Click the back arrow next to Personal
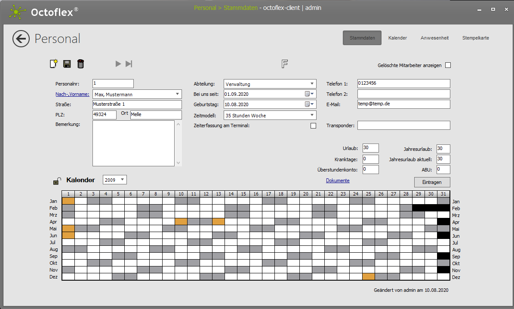 [21, 39]
